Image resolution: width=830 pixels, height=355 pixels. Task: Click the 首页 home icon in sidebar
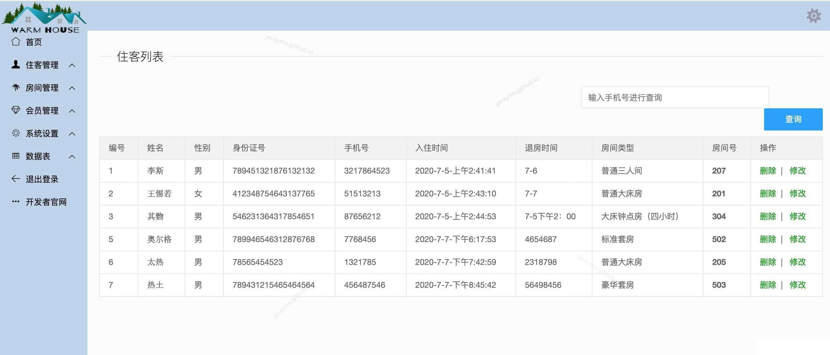click(x=16, y=42)
